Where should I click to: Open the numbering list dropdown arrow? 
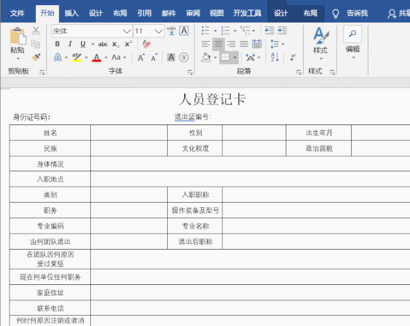[x=235, y=31]
